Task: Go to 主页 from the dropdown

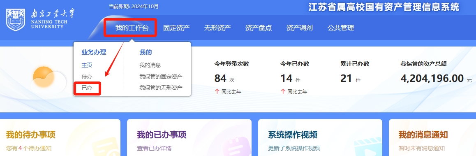Action: 87,65
